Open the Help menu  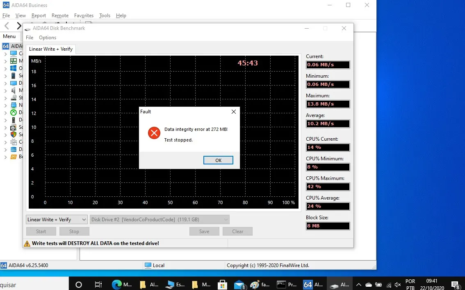121,16
